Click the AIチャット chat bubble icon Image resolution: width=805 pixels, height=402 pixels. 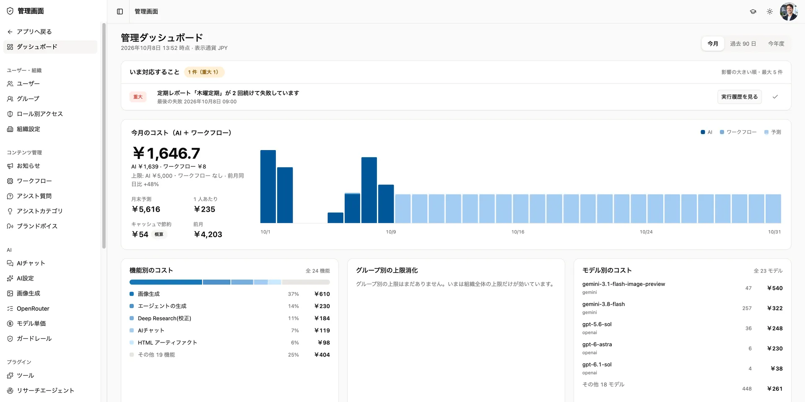click(10, 263)
